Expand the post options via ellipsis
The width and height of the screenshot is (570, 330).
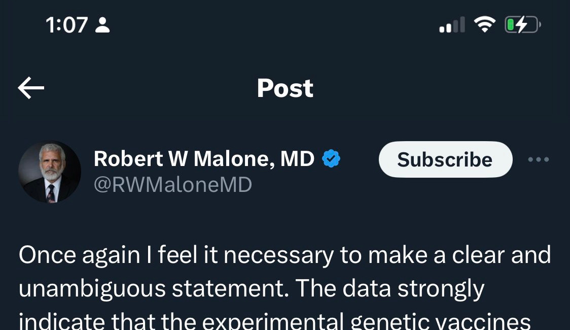pos(539,159)
